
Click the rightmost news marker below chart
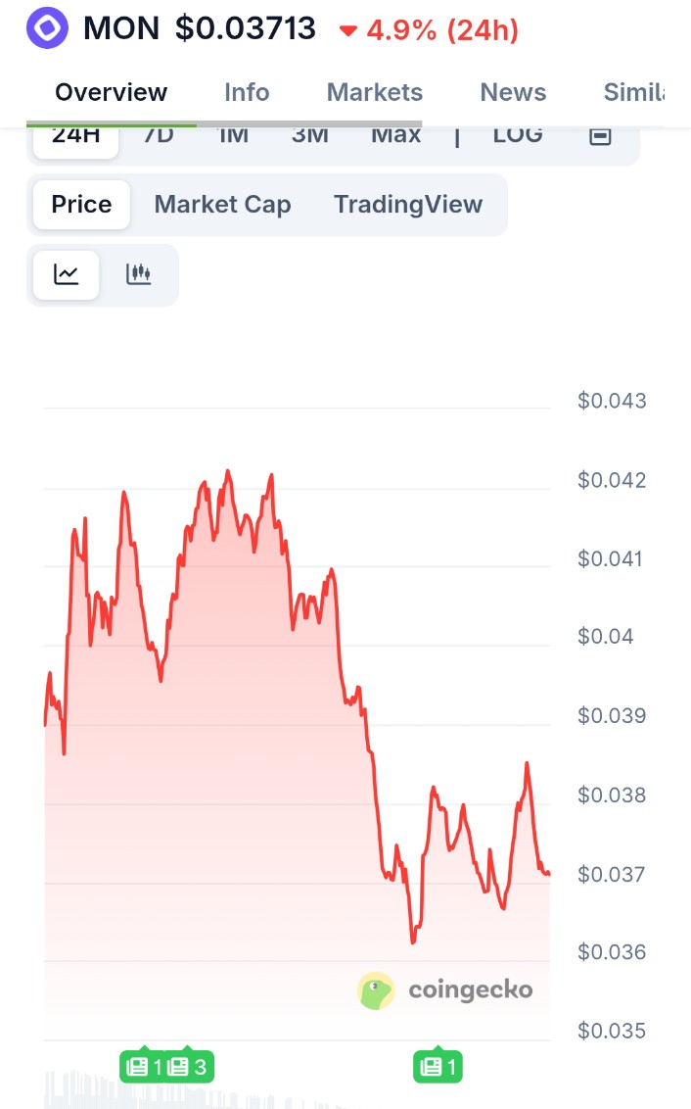438,1067
